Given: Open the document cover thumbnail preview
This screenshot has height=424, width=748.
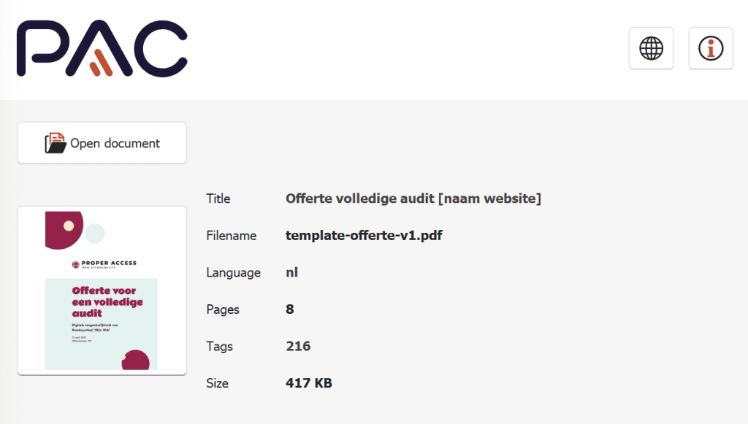Looking at the screenshot, I should point(102,290).
